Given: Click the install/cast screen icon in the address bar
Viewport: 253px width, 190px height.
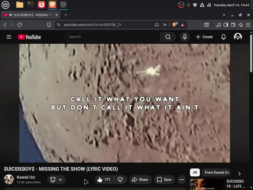Looking at the screenshot, I should coord(157,25).
